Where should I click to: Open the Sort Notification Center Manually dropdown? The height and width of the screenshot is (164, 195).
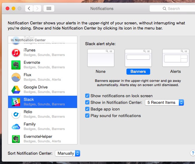(x=67, y=153)
